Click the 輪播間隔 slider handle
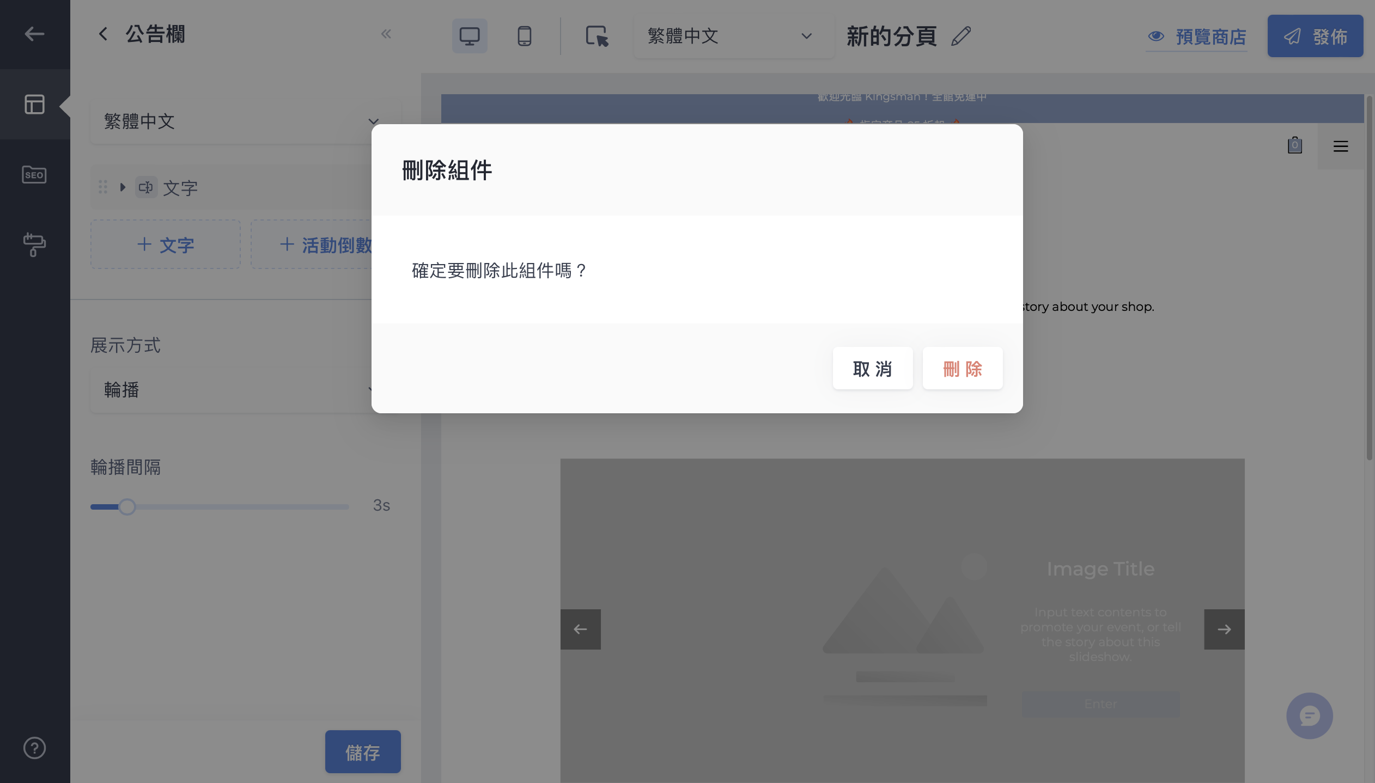Screen dimensions: 1375x783 127,506
